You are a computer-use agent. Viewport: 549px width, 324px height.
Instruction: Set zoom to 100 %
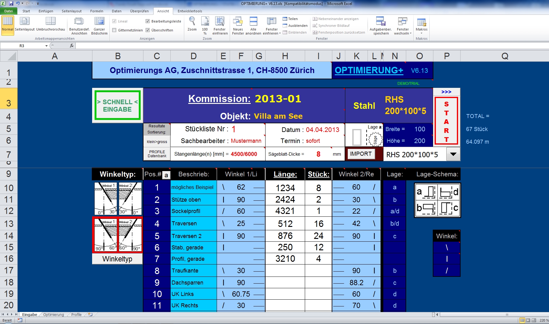coord(205,25)
